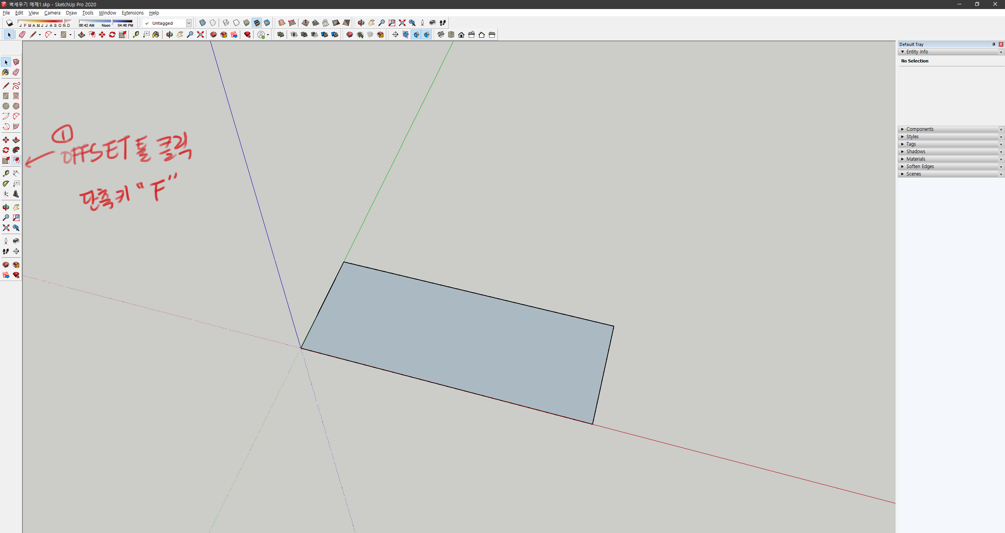The height and width of the screenshot is (533, 1005).
Task: Pick the Paint Bucket tool in left toolbar
Action: tap(5, 72)
